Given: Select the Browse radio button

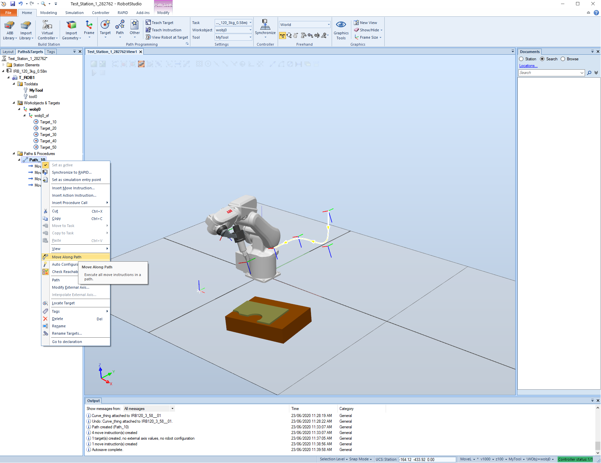Looking at the screenshot, I should pos(563,59).
